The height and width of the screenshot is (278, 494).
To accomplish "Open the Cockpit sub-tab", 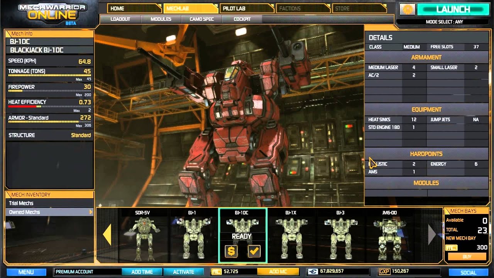I will [x=242, y=19].
